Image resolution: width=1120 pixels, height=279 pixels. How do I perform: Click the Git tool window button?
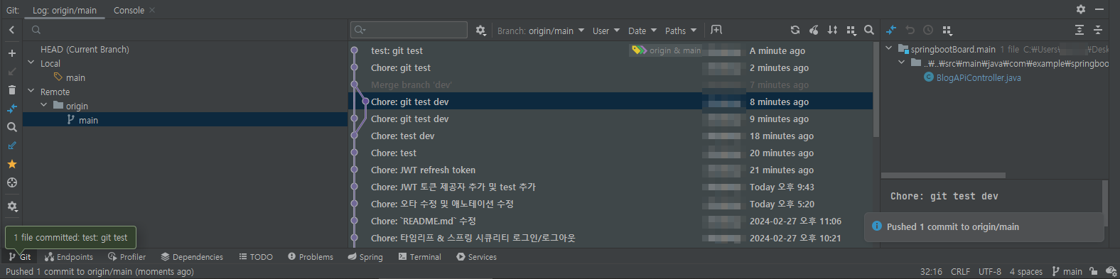coord(20,257)
